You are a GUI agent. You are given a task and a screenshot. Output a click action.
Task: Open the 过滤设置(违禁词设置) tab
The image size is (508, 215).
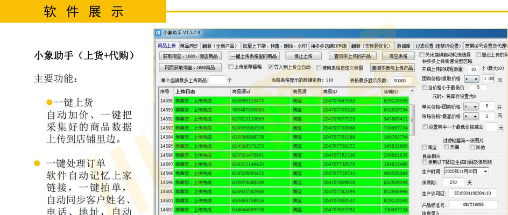[x=438, y=46]
